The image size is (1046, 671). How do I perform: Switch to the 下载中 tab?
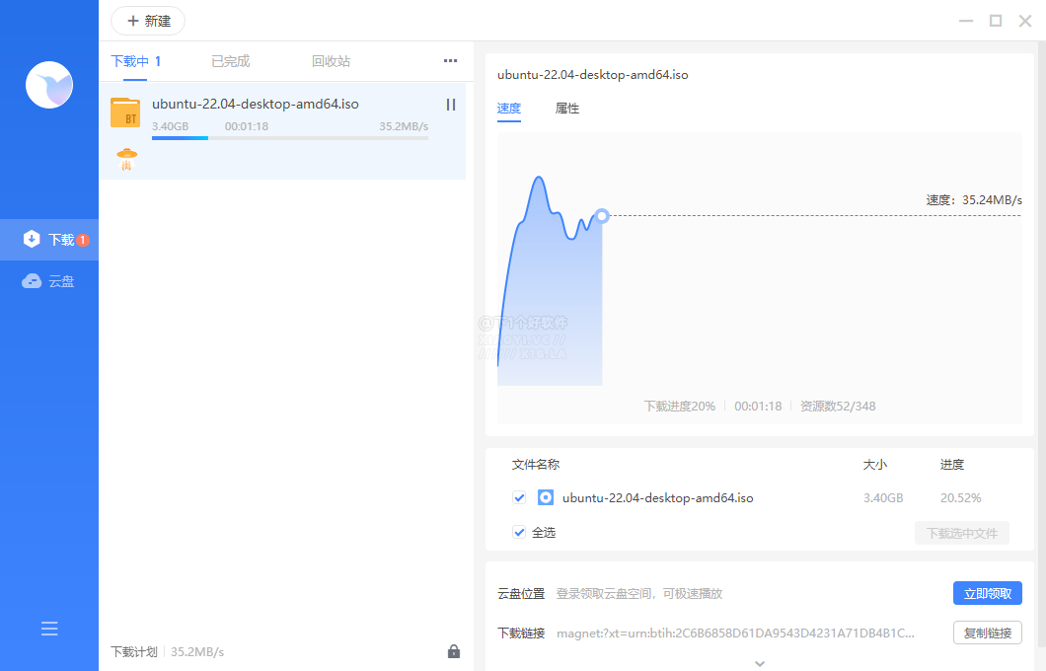click(135, 61)
